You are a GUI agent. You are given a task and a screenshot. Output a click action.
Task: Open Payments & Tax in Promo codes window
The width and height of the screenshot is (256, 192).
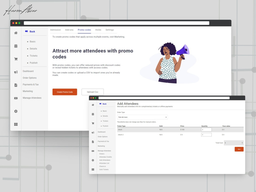(x=31, y=84)
